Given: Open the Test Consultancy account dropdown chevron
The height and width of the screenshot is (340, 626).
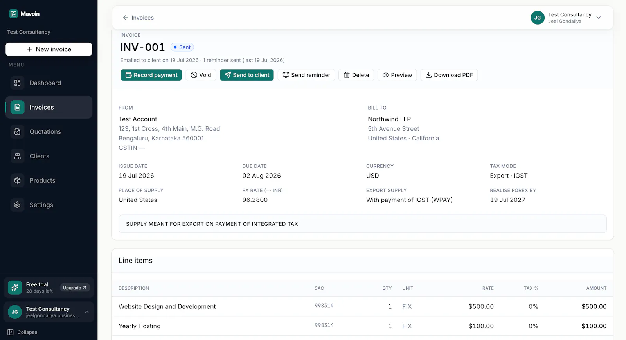Looking at the screenshot, I should coord(599,18).
